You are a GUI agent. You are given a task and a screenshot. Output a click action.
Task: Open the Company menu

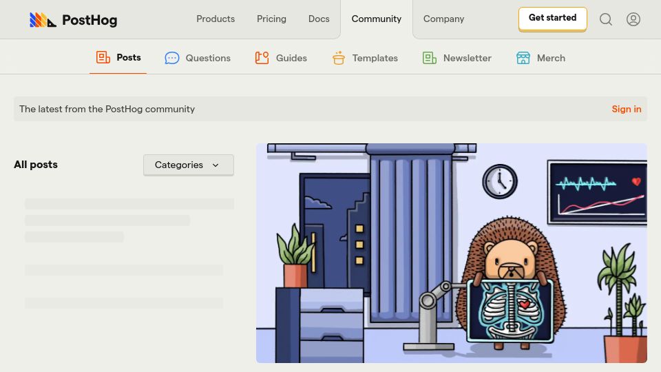443,19
